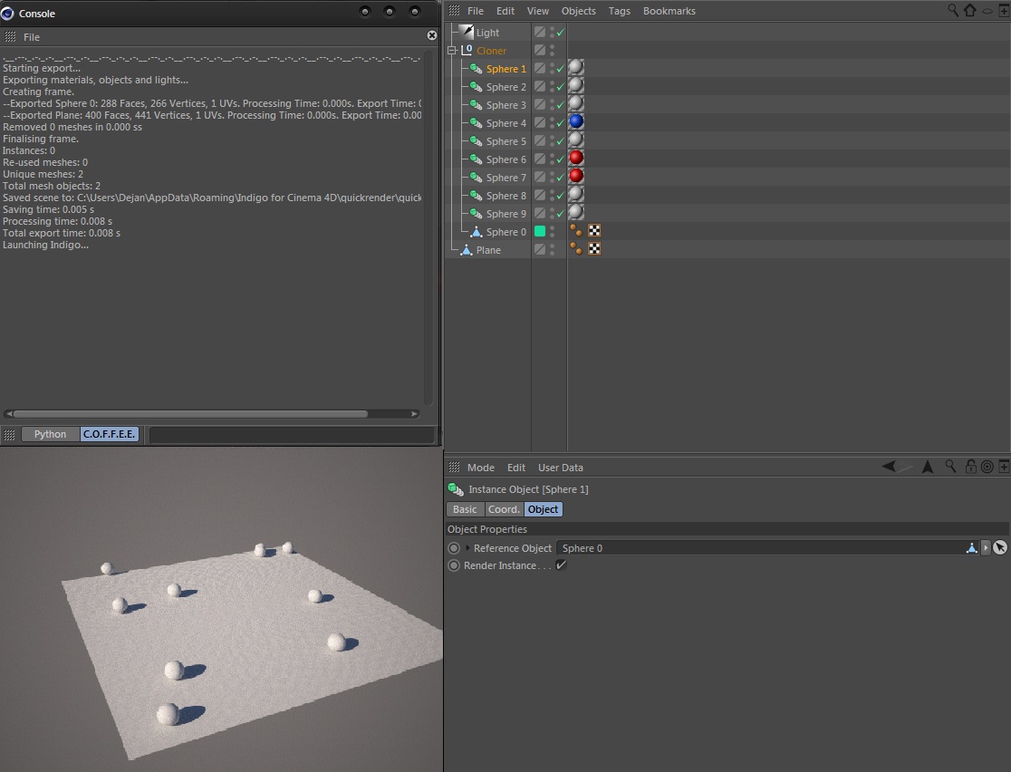Click the Basic tab button
Image resolution: width=1011 pixels, height=772 pixels.
tap(465, 509)
